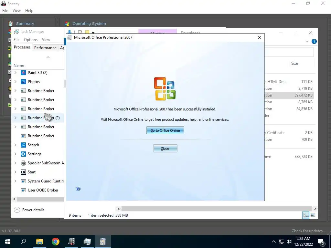Image resolution: width=331 pixels, height=248 pixels.
Task: Expand the Settings process group
Action: coord(16,154)
